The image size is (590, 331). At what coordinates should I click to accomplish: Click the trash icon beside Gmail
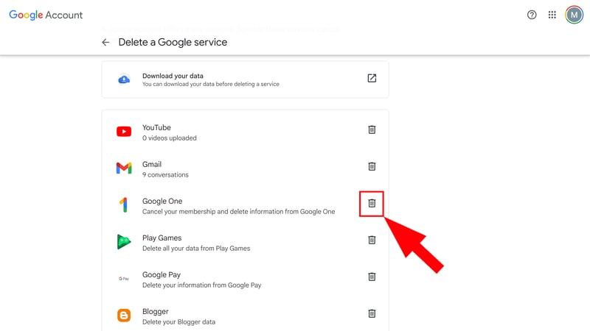(x=372, y=167)
